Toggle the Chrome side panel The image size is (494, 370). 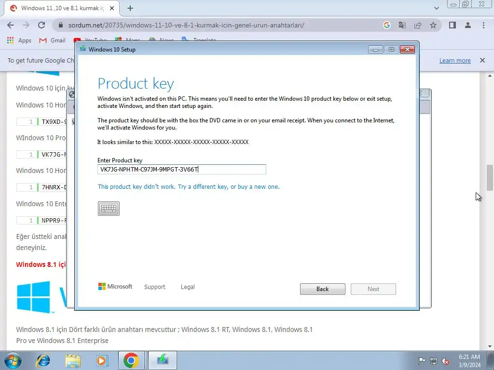(453, 25)
